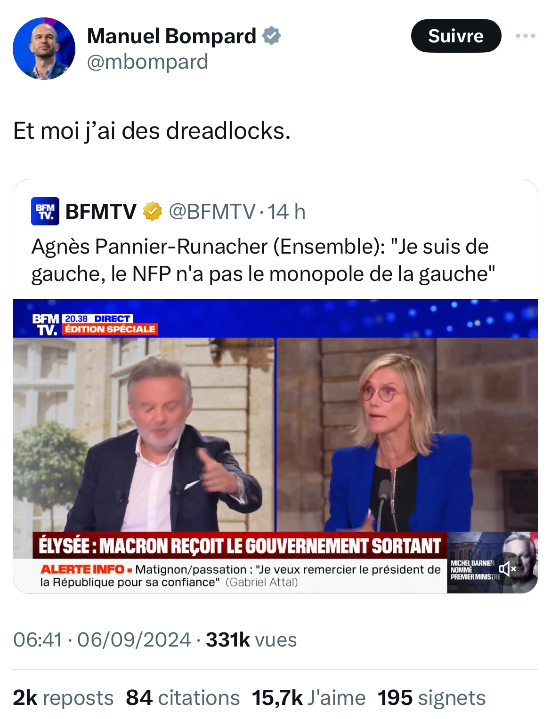The image size is (551, 719).
Task: View the 84 citations list
Action: click(183, 698)
